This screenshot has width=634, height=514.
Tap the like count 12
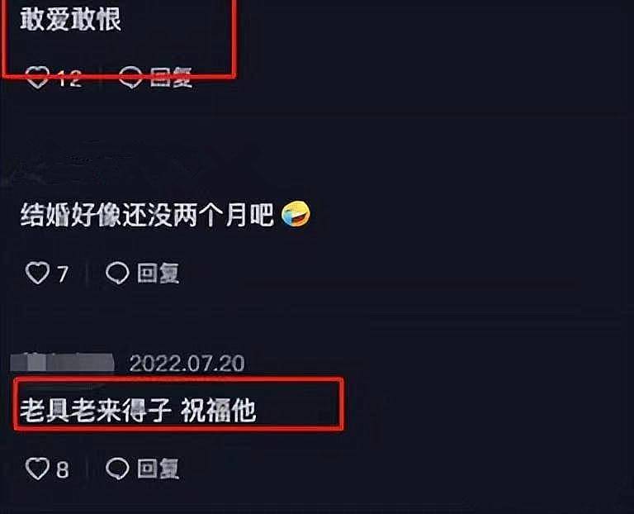[x=69, y=79]
